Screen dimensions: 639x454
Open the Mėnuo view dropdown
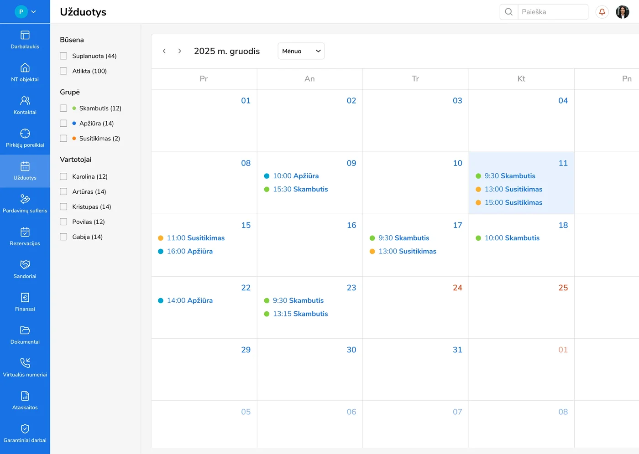pos(301,51)
